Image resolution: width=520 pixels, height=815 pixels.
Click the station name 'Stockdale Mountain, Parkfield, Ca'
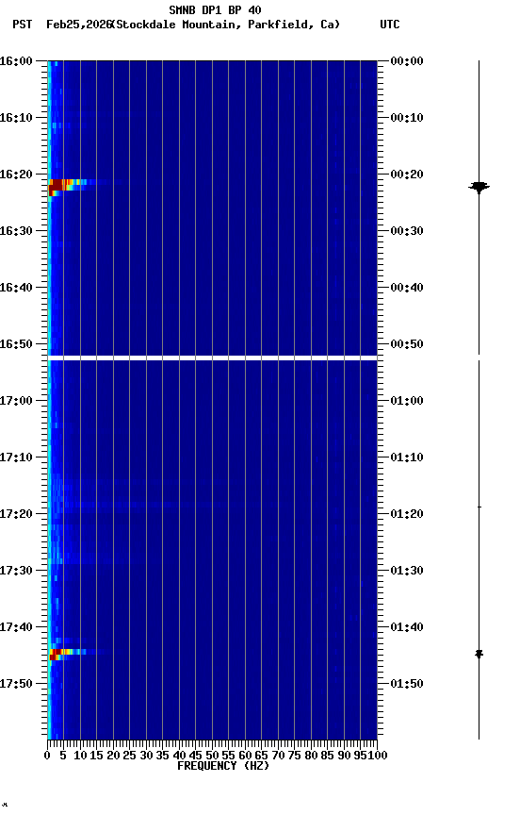[x=225, y=25]
